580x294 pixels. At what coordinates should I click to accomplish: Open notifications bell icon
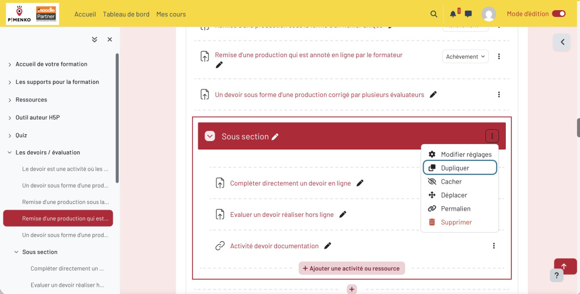453,14
